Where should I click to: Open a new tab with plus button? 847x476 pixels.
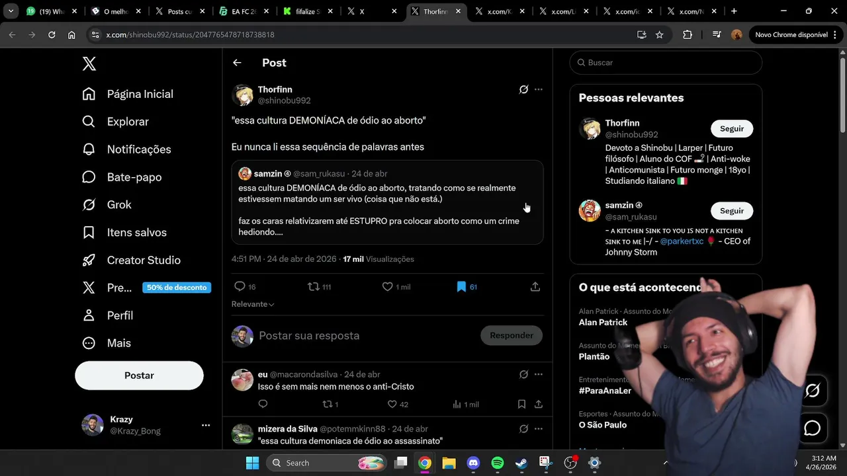(734, 11)
